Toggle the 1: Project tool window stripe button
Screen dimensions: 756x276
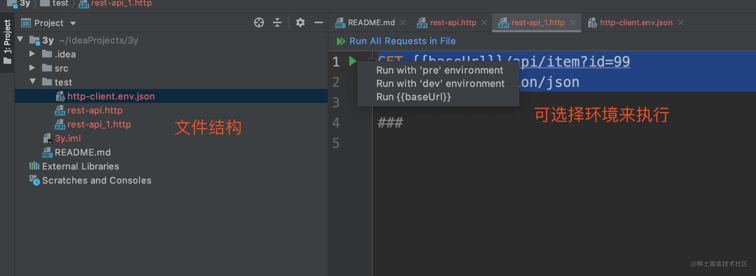[x=7, y=42]
